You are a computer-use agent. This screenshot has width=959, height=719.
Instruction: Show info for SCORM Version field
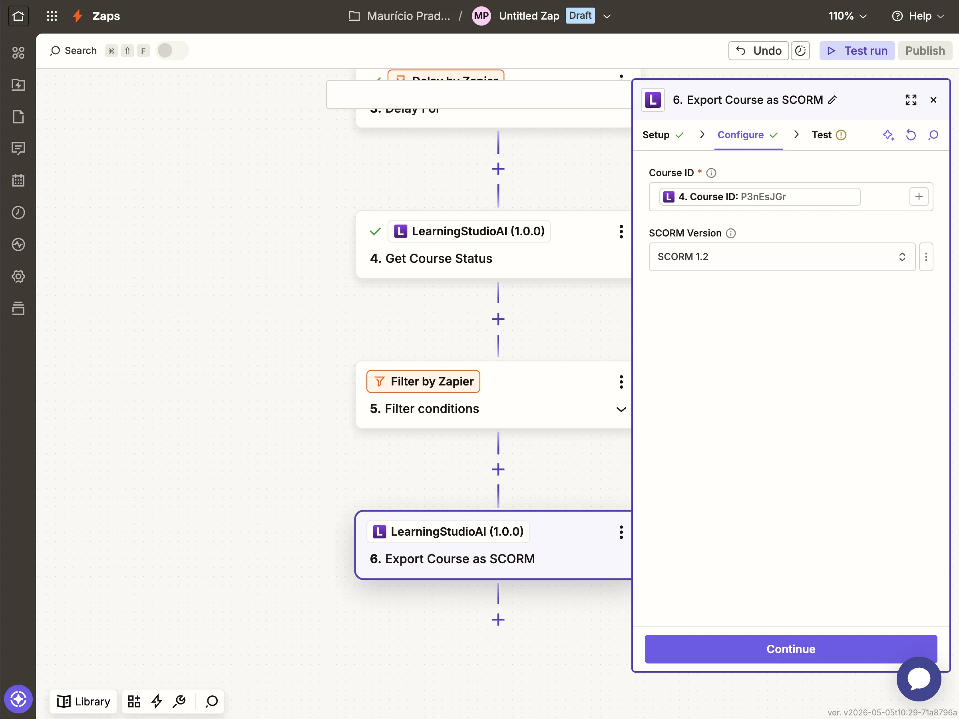click(x=731, y=233)
